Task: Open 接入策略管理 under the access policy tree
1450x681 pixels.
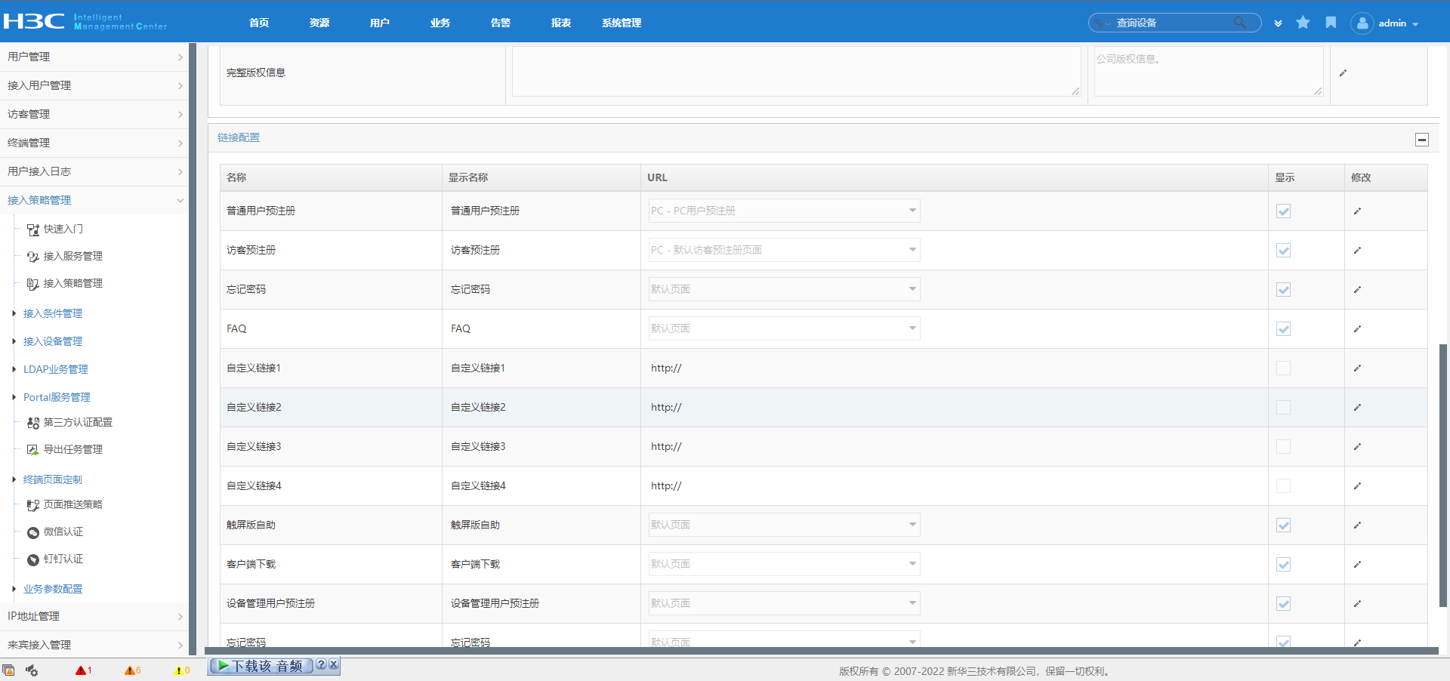Action: (x=73, y=283)
